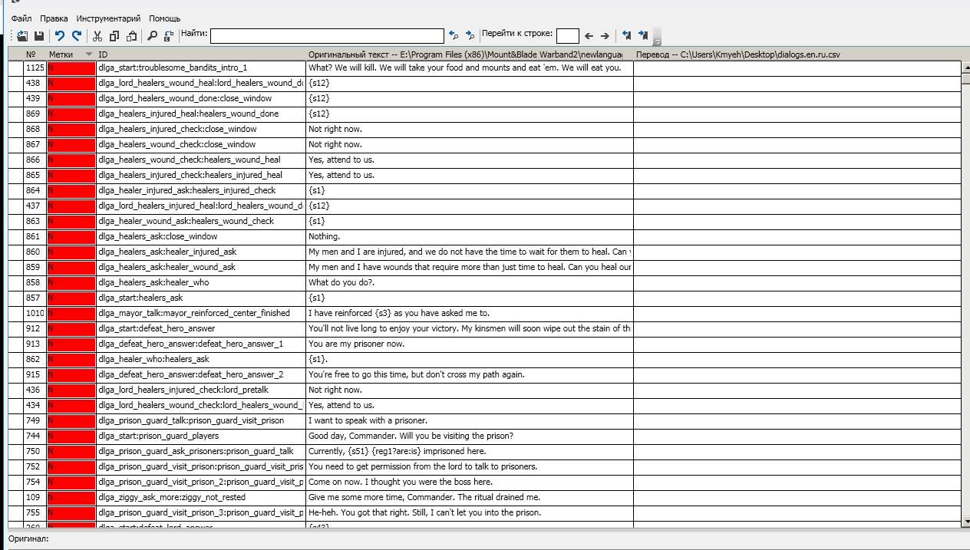The height and width of the screenshot is (550, 970).
Task: Click the Copy icon in toolbar
Action: (x=114, y=35)
